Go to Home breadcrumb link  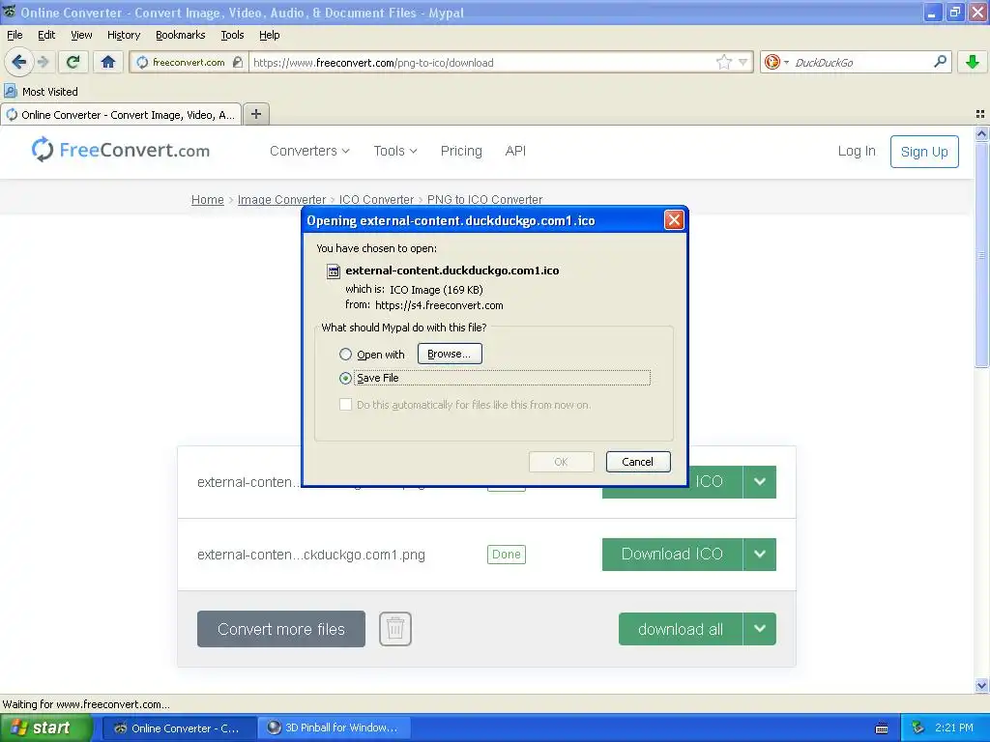(x=207, y=199)
